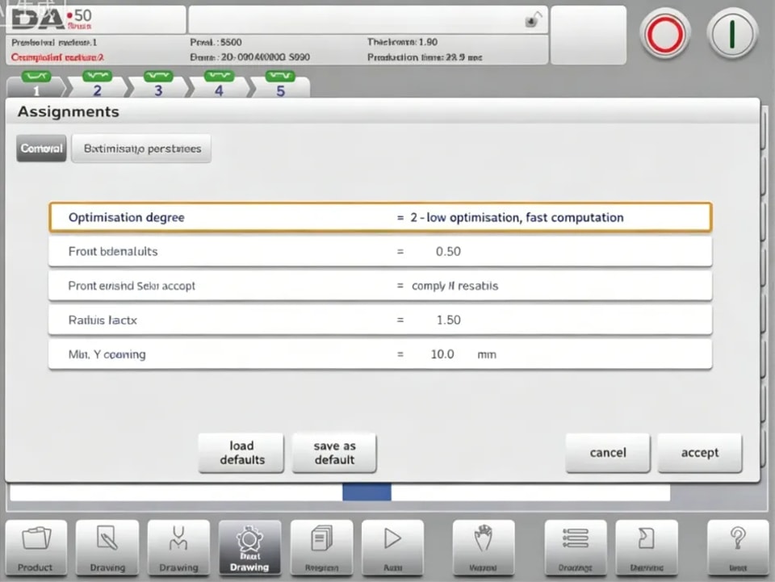Open the Optimisation degree setting
Viewport: 775px width, 582px height.
point(380,217)
